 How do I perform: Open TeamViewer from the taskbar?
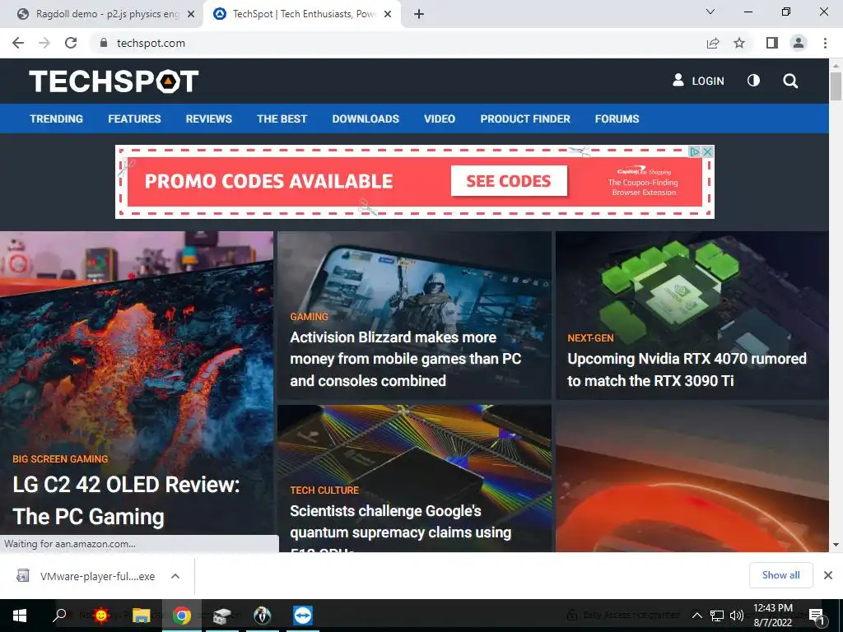(x=303, y=616)
